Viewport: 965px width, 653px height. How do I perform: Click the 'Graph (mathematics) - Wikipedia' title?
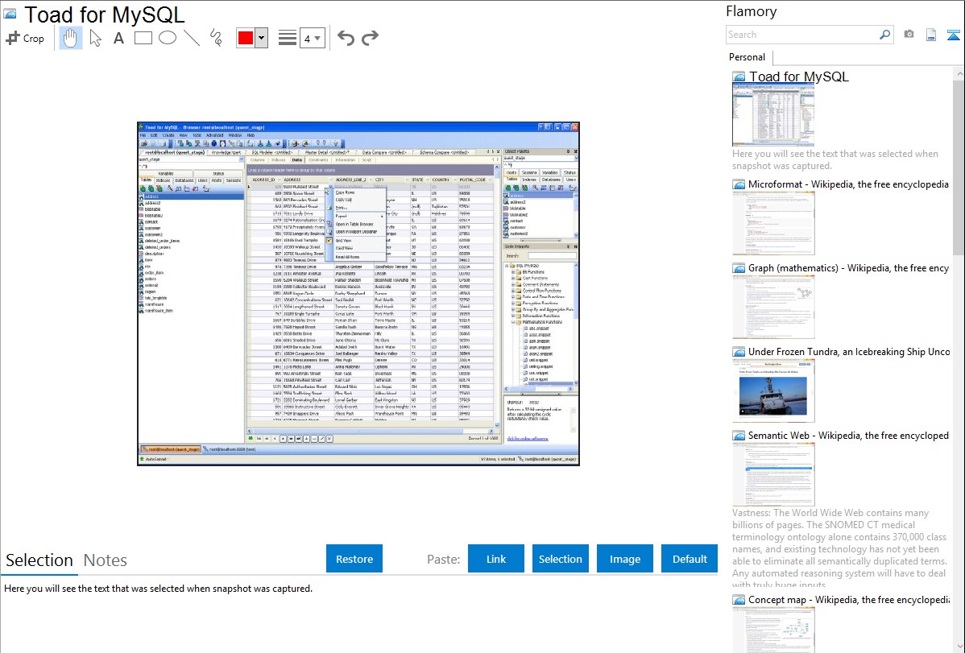848,268
